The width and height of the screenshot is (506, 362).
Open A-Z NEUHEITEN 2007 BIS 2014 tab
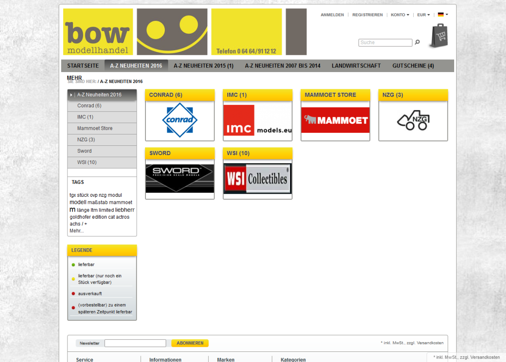click(283, 66)
